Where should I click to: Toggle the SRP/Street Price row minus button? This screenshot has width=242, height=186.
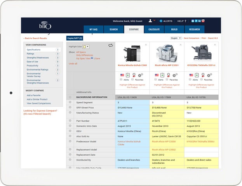pyautogui.click(x=70, y=107)
